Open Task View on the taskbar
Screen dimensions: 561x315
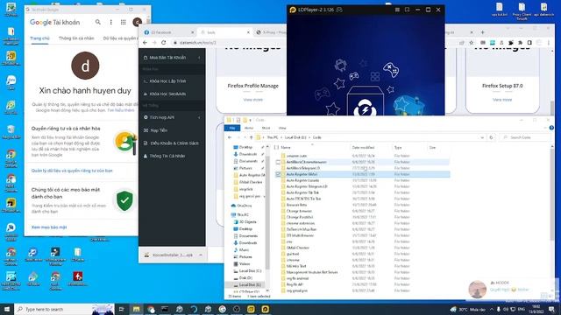tap(121, 309)
